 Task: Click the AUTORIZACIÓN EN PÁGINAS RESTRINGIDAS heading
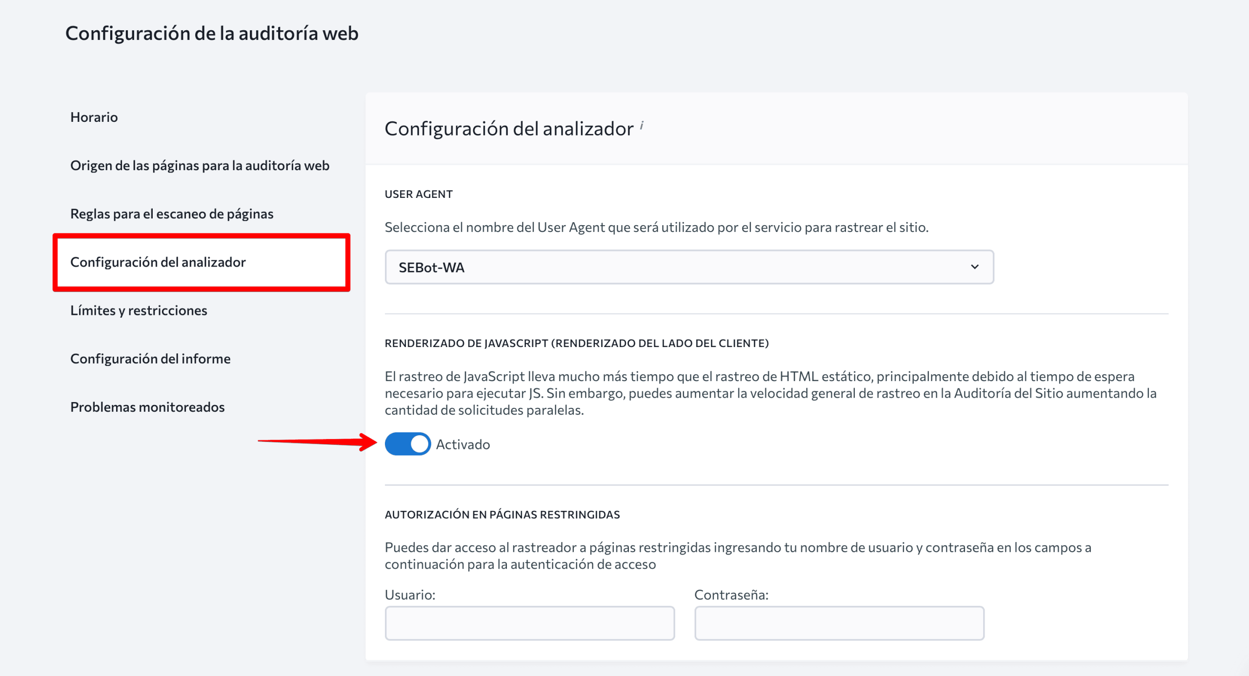pos(502,514)
